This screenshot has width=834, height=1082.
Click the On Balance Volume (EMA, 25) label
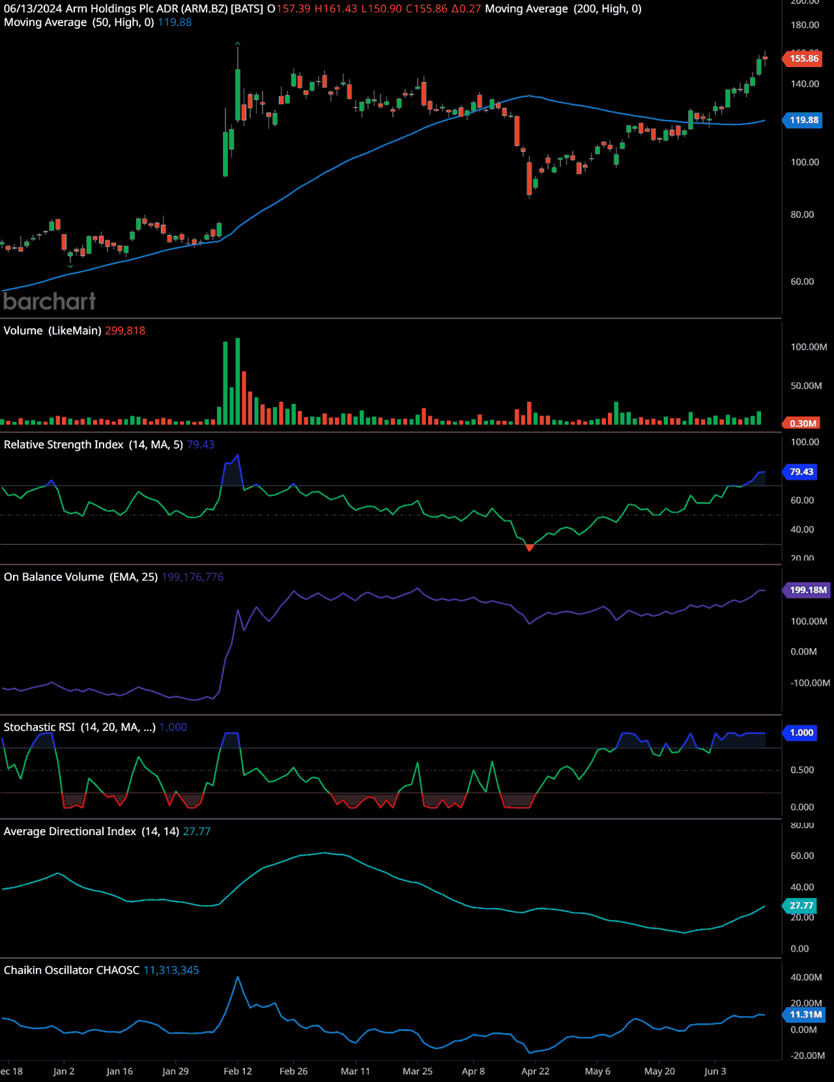pos(81,577)
